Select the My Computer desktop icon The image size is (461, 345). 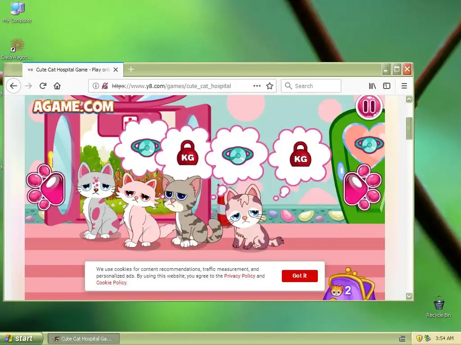point(17,12)
